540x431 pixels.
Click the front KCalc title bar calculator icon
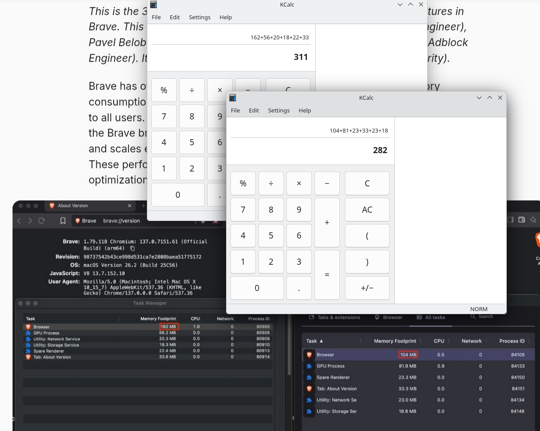(x=233, y=98)
